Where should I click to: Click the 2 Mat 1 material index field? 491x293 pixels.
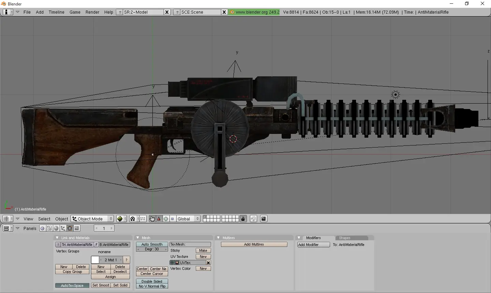click(111, 260)
